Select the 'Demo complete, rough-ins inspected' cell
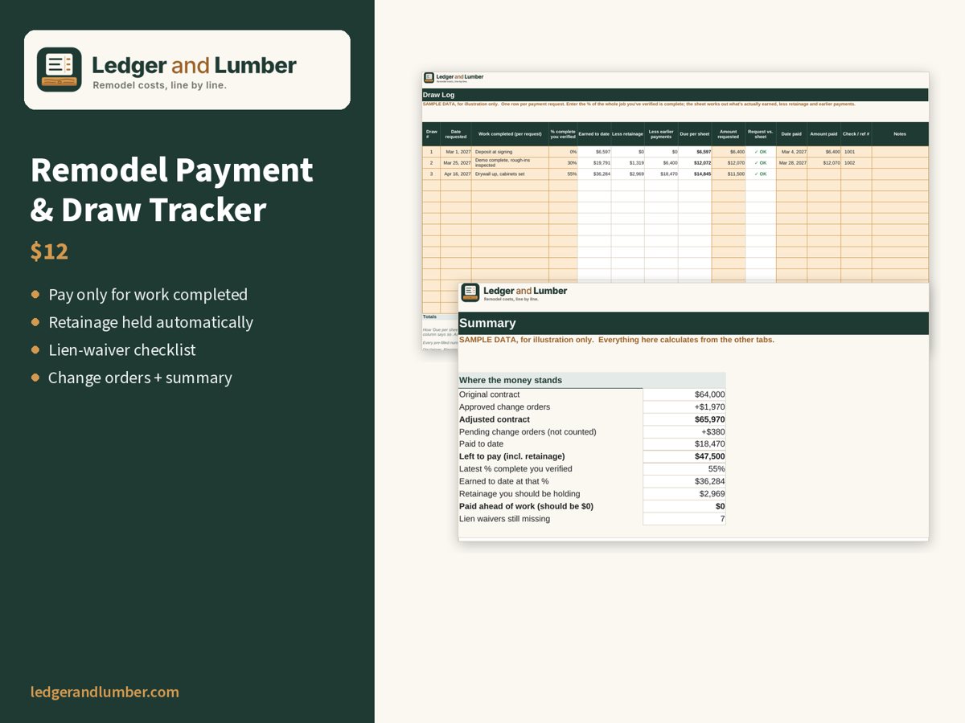The width and height of the screenshot is (965, 723). (510, 163)
